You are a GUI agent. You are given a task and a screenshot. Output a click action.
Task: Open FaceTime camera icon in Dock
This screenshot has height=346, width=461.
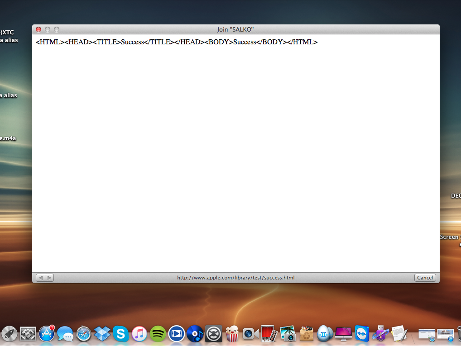pos(250,334)
